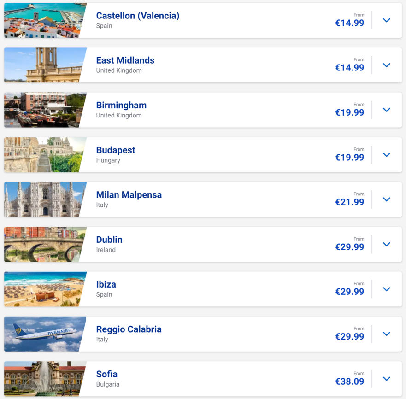Click the Milan cathedral thumbnail image

click(44, 199)
